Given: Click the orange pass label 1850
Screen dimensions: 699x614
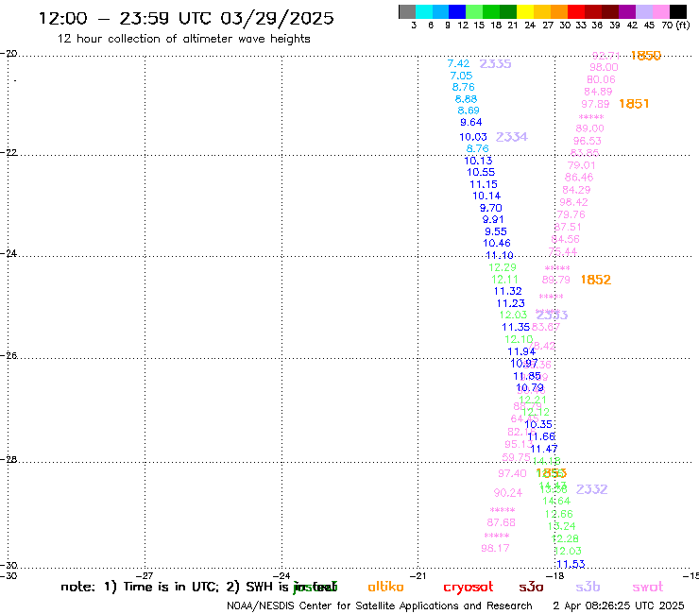Looking at the screenshot, I should (645, 56).
